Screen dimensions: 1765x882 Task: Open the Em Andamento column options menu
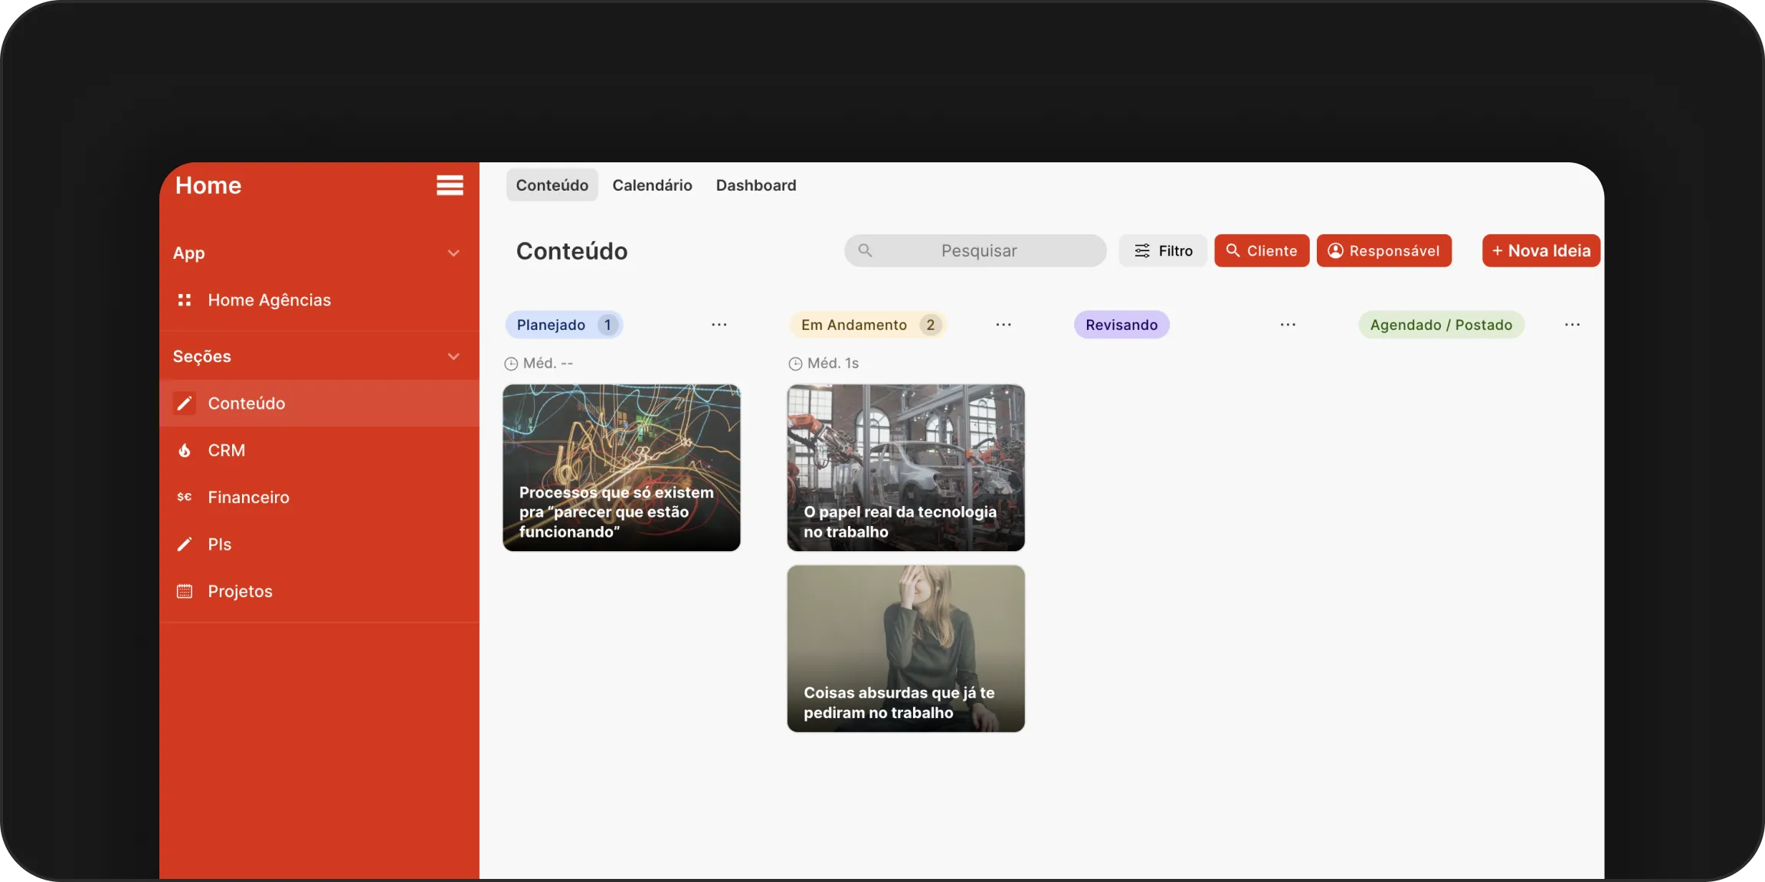(x=1003, y=325)
